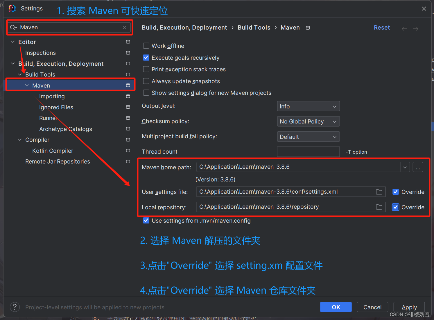Click the project-level icon beside Editor
The height and width of the screenshot is (320, 434).
(x=128, y=42)
